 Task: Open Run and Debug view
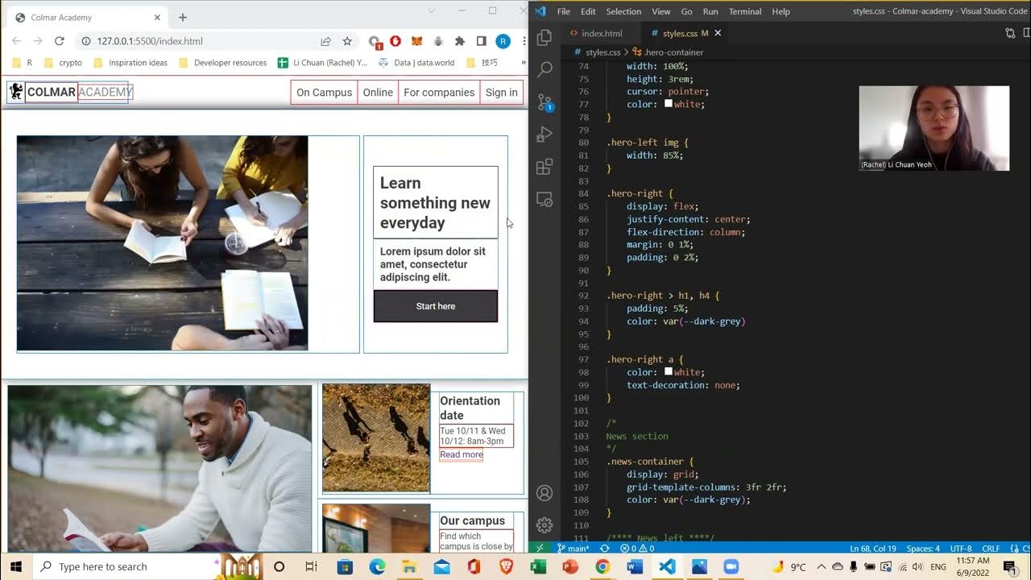(x=544, y=135)
